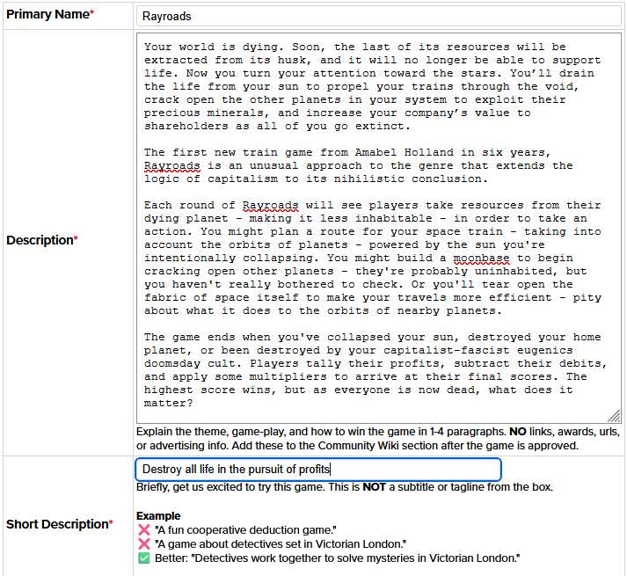Viewport: 627px width, 576px height.
Task: Click the bold Example heading
Action: point(158,516)
